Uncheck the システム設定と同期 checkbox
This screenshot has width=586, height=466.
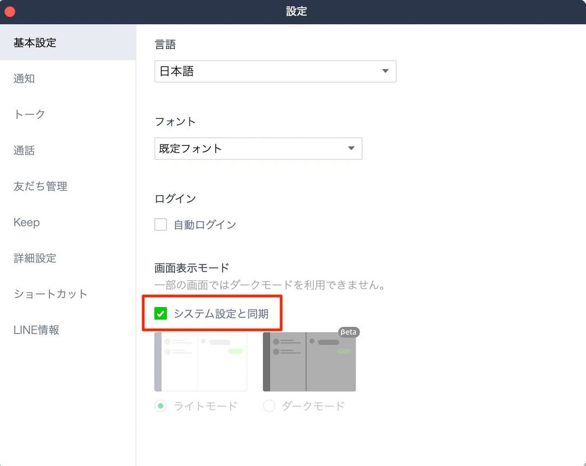click(x=161, y=314)
